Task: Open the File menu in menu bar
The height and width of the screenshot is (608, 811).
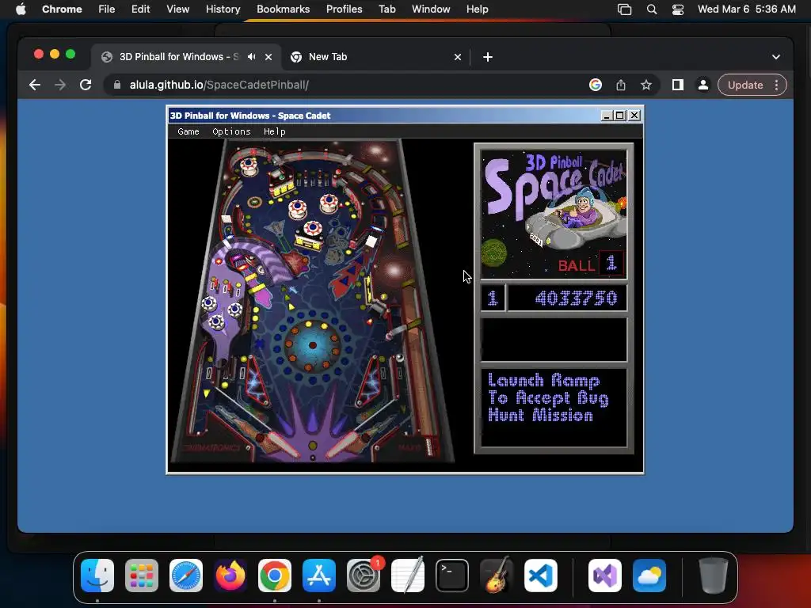Action: [107, 9]
